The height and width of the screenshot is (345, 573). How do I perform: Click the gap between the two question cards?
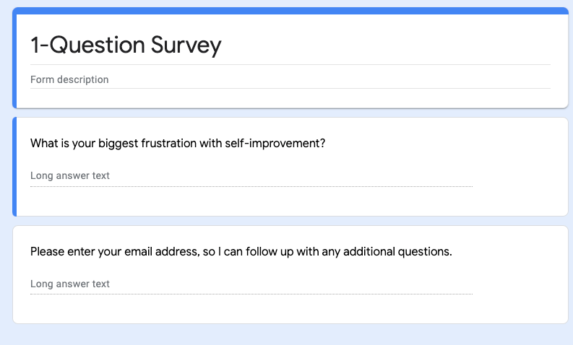tap(289, 221)
